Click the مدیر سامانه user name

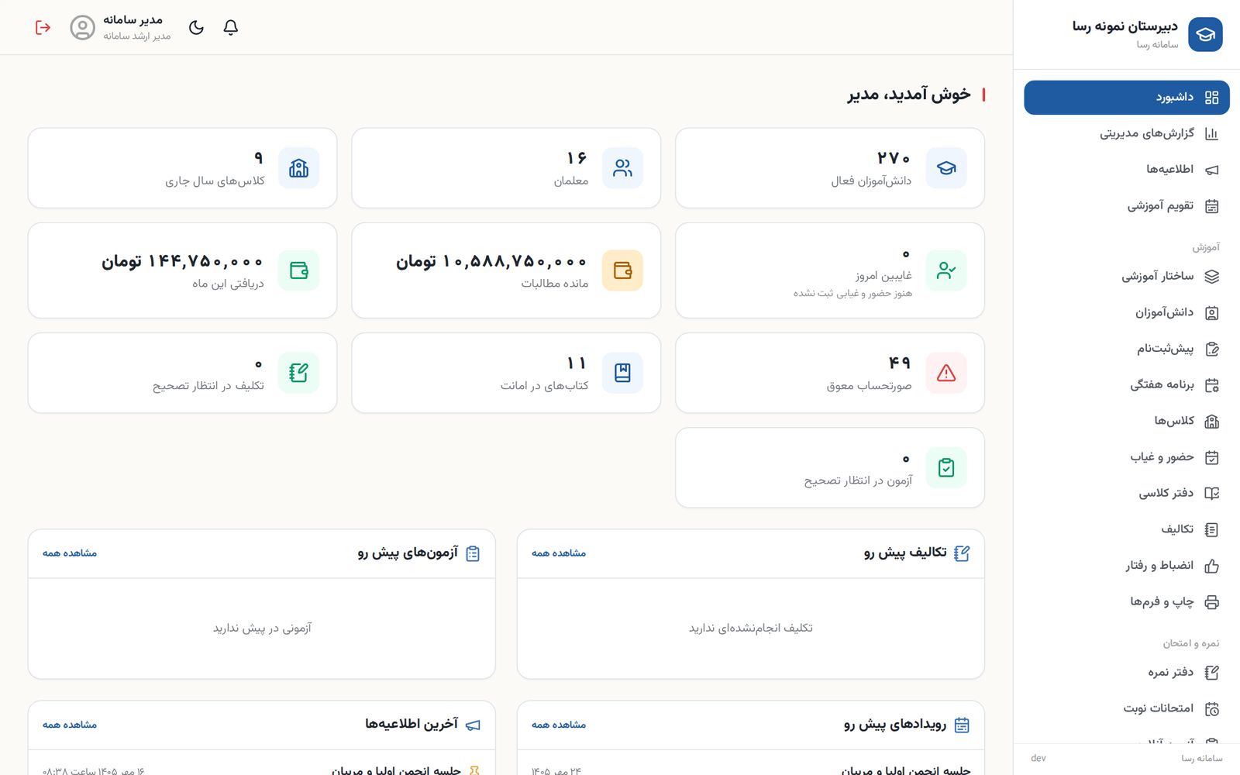click(133, 20)
